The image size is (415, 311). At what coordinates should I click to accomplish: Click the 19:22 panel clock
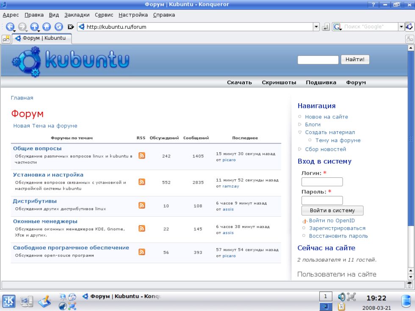376,298
